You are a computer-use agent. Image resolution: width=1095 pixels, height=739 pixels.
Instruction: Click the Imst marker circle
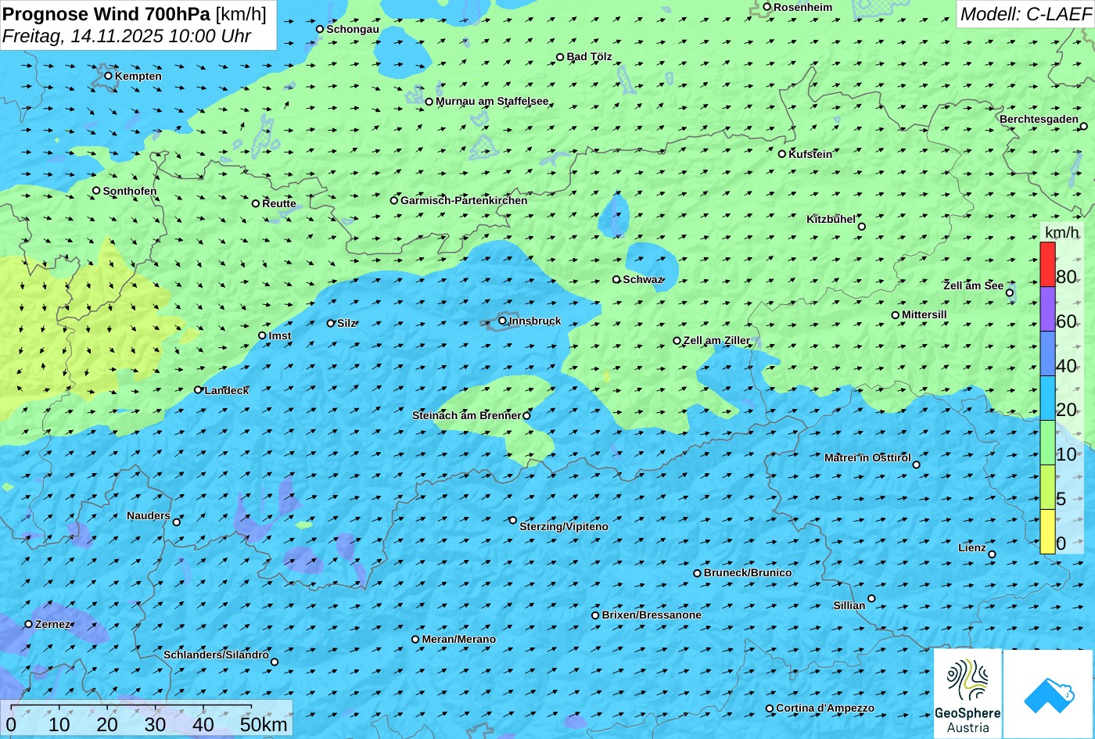262,335
